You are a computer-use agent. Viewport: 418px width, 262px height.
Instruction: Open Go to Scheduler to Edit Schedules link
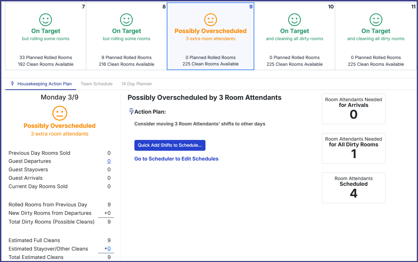click(176, 159)
